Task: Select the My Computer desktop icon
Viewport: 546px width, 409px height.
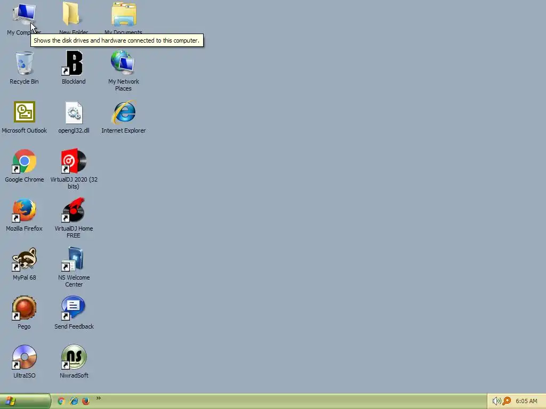Action: point(24,14)
